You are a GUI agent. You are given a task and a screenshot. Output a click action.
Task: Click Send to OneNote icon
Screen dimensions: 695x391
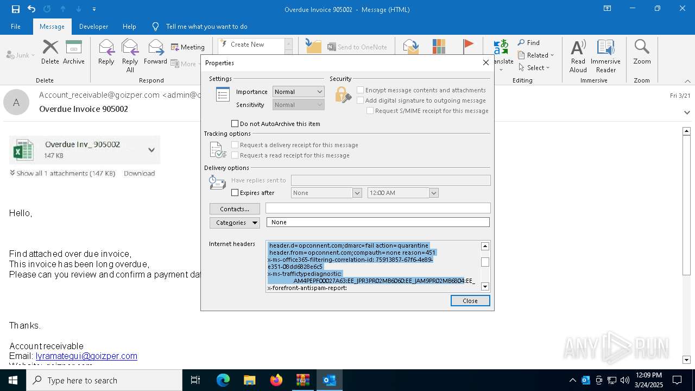pyautogui.click(x=357, y=47)
